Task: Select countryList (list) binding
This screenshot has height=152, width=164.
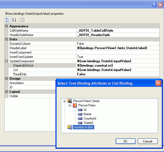Action: pyautogui.click(x=83, y=127)
